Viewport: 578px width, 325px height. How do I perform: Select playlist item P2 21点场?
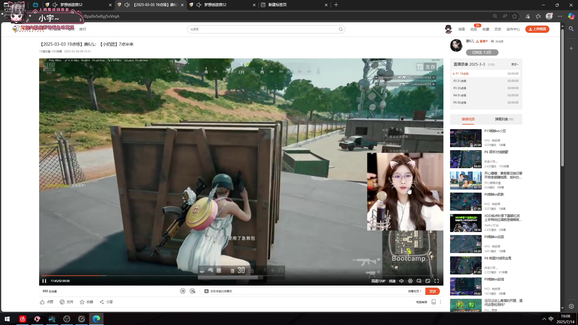486,81
